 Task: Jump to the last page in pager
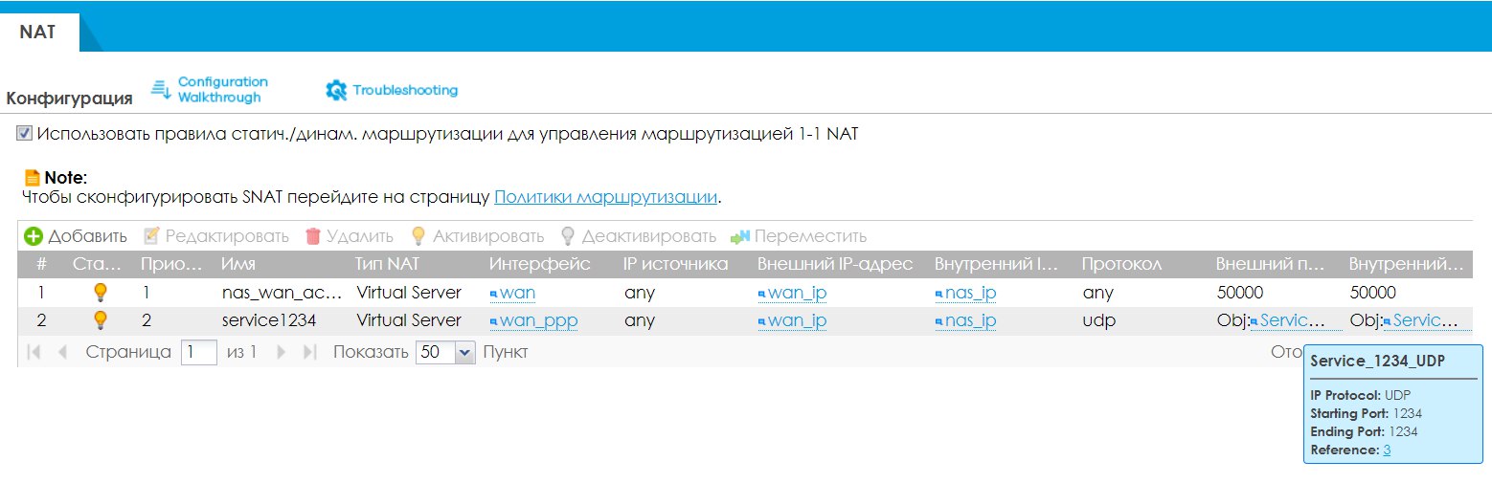[x=309, y=352]
